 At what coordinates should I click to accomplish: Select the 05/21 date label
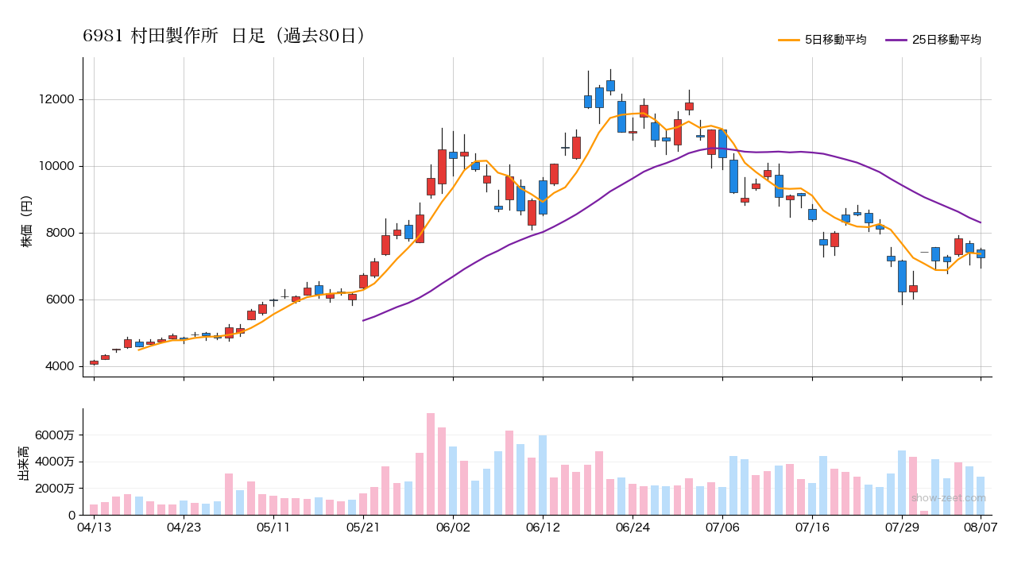click(x=363, y=526)
